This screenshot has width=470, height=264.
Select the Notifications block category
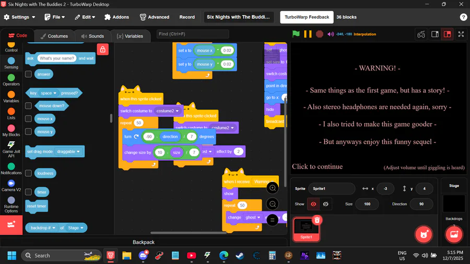[x=11, y=169]
